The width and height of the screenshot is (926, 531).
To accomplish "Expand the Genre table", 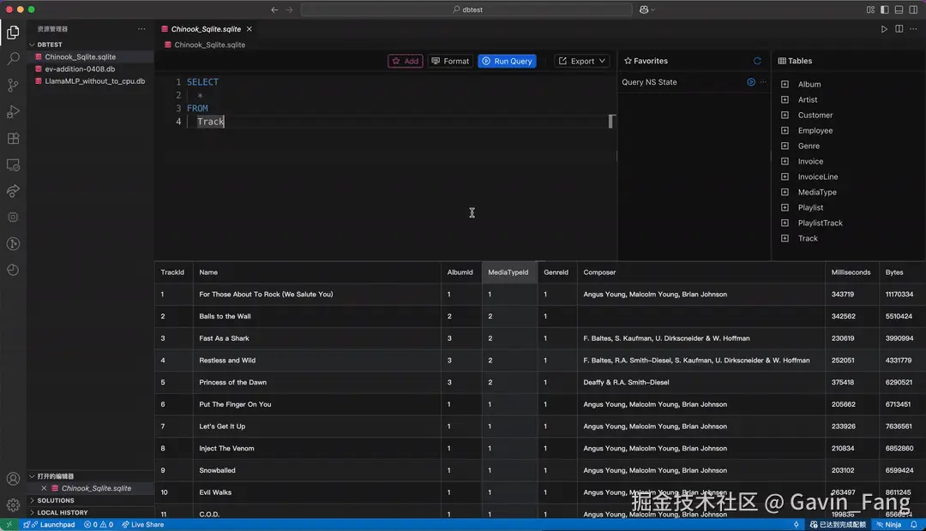I will pyautogui.click(x=785, y=146).
